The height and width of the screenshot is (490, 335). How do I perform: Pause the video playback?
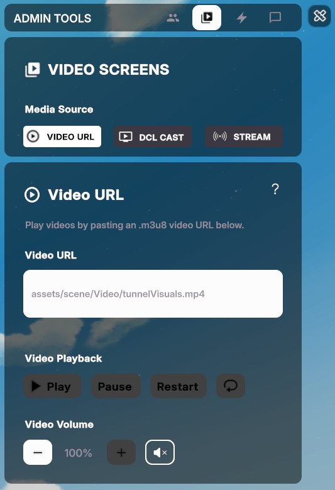tap(116, 386)
